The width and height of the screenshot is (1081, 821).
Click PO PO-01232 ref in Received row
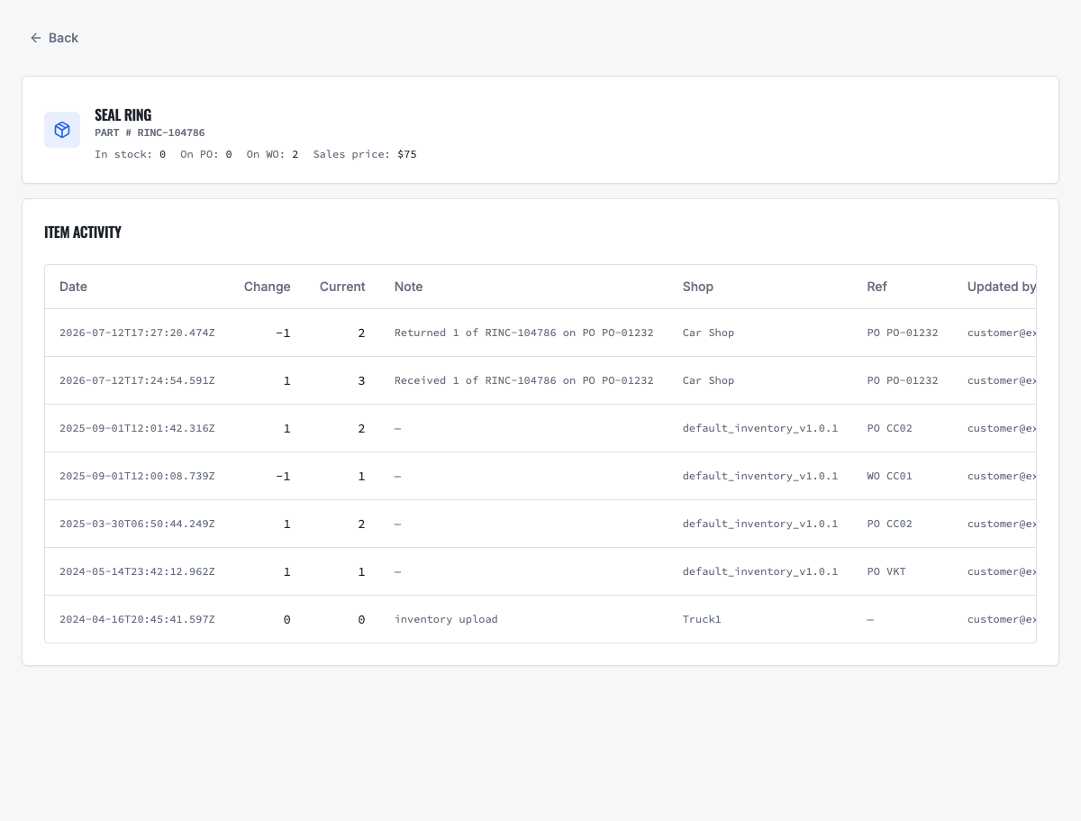(x=903, y=380)
